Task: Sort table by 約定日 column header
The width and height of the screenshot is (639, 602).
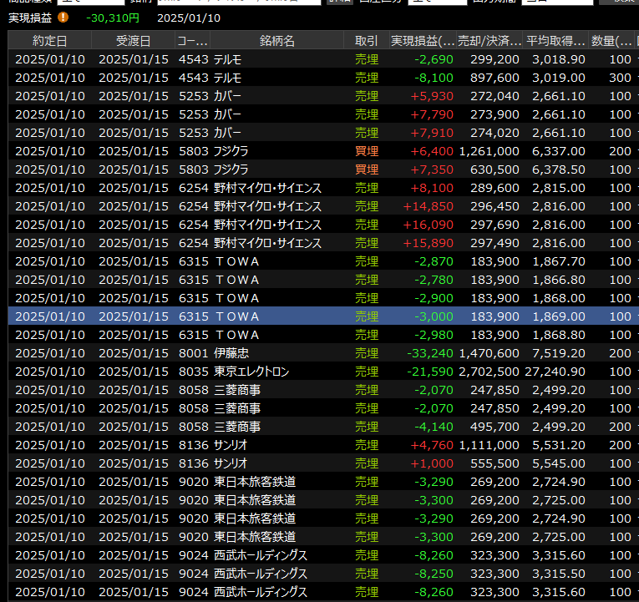Action: tap(49, 41)
